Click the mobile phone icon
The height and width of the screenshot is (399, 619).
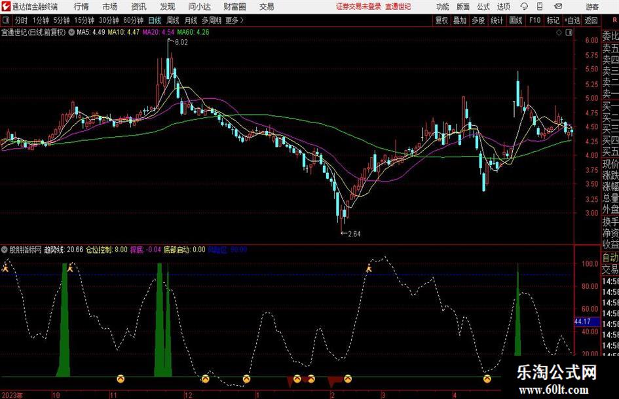[540, 7]
